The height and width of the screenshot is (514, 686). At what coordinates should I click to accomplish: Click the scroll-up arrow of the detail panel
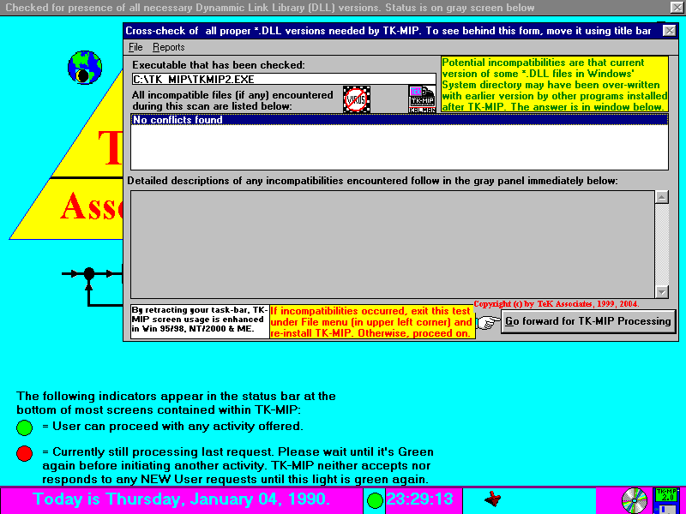pyautogui.click(x=662, y=197)
